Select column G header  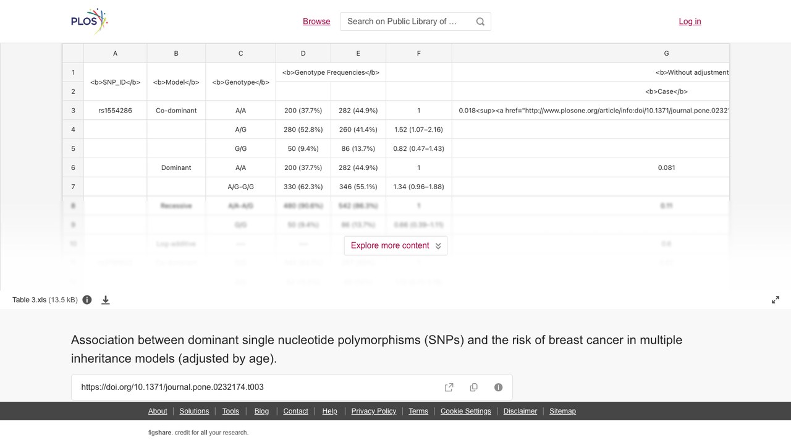591,53
